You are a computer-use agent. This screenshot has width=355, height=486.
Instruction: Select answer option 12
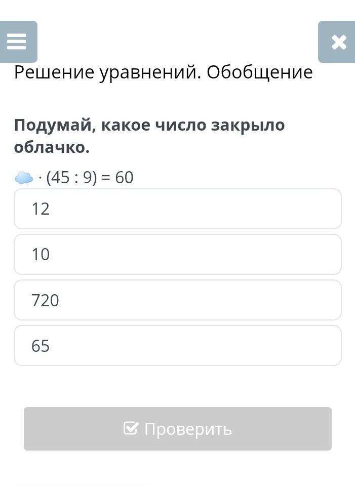click(177, 209)
